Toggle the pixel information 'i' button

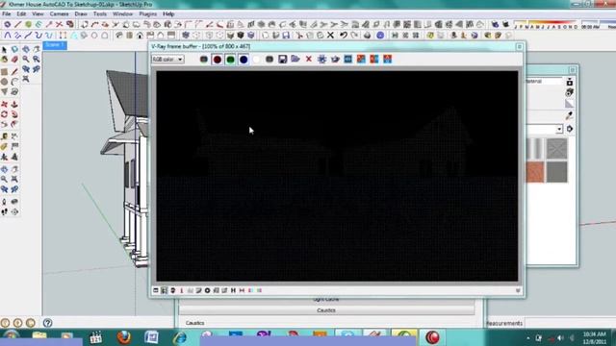tap(182, 290)
